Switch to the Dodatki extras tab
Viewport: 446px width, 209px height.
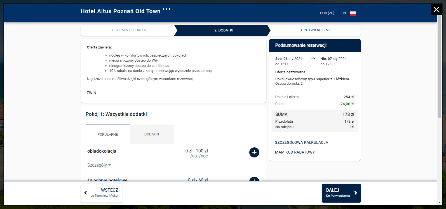[x=152, y=134]
